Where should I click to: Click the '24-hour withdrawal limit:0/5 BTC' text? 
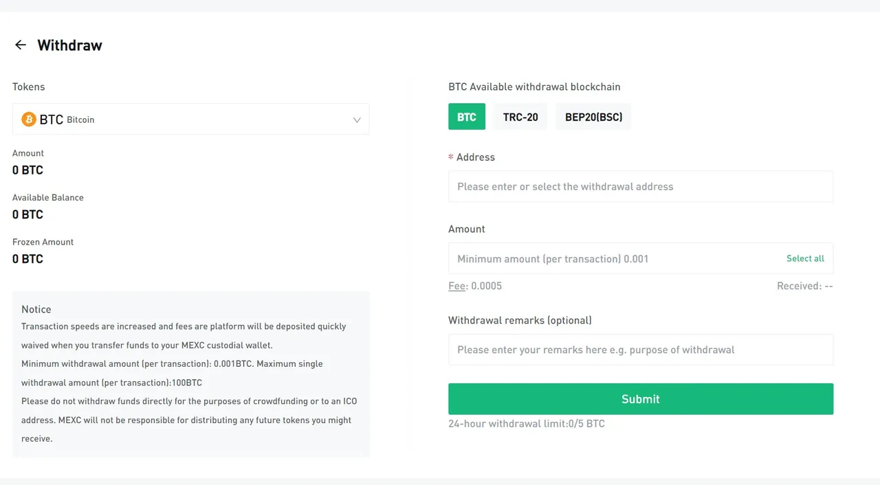click(x=527, y=424)
